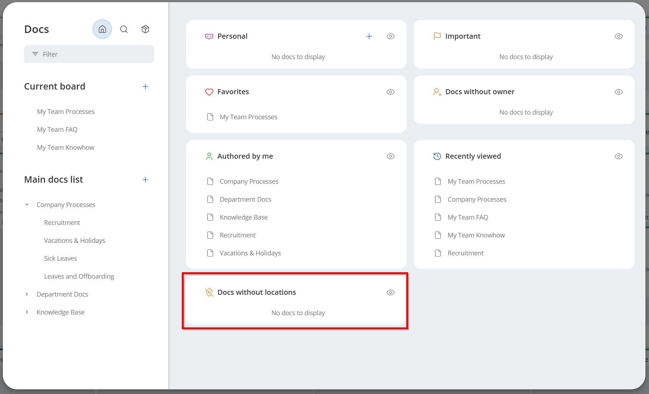Open Knowledge Base under Authored by me
Screen dimensions: 649x394
(243, 217)
